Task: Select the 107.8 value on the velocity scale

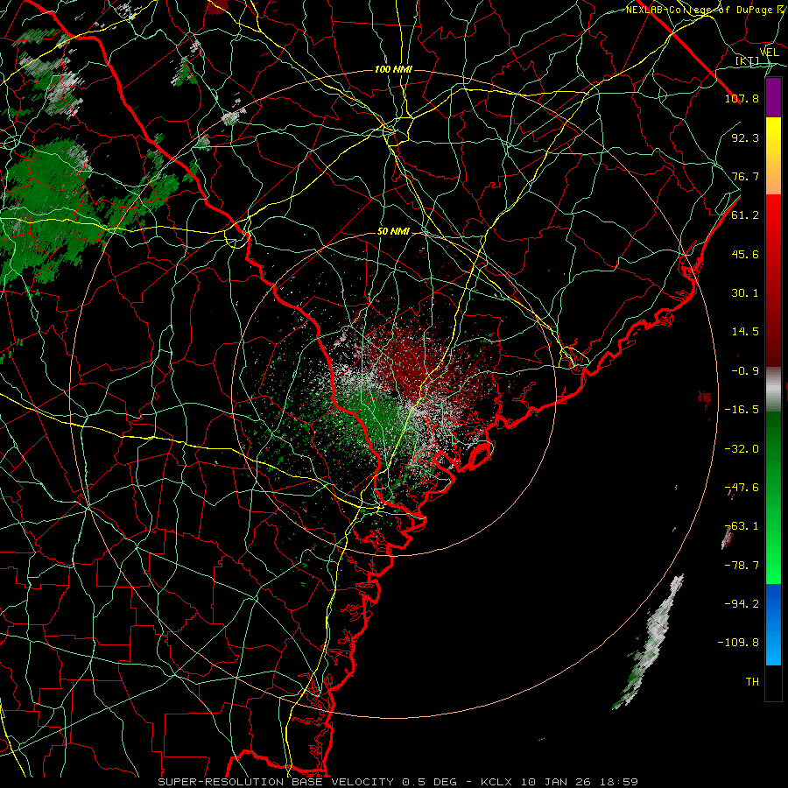Action: point(742,98)
